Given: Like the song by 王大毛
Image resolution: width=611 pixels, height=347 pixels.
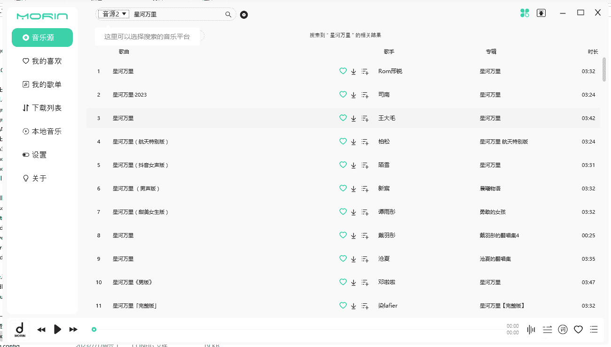Looking at the screenshot, I should (x=343, y=118).
